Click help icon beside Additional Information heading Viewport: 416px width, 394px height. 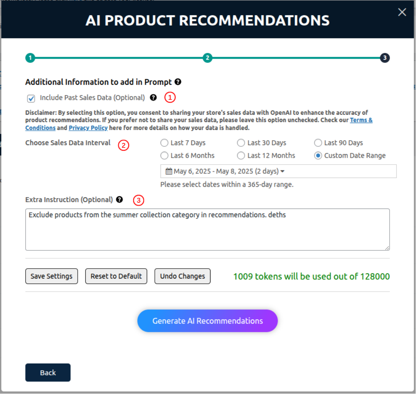click(x=178, y=82)
